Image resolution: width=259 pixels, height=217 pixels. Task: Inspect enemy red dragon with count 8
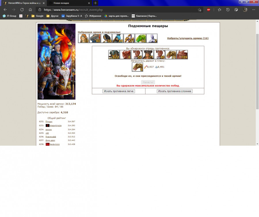(125, 54)
